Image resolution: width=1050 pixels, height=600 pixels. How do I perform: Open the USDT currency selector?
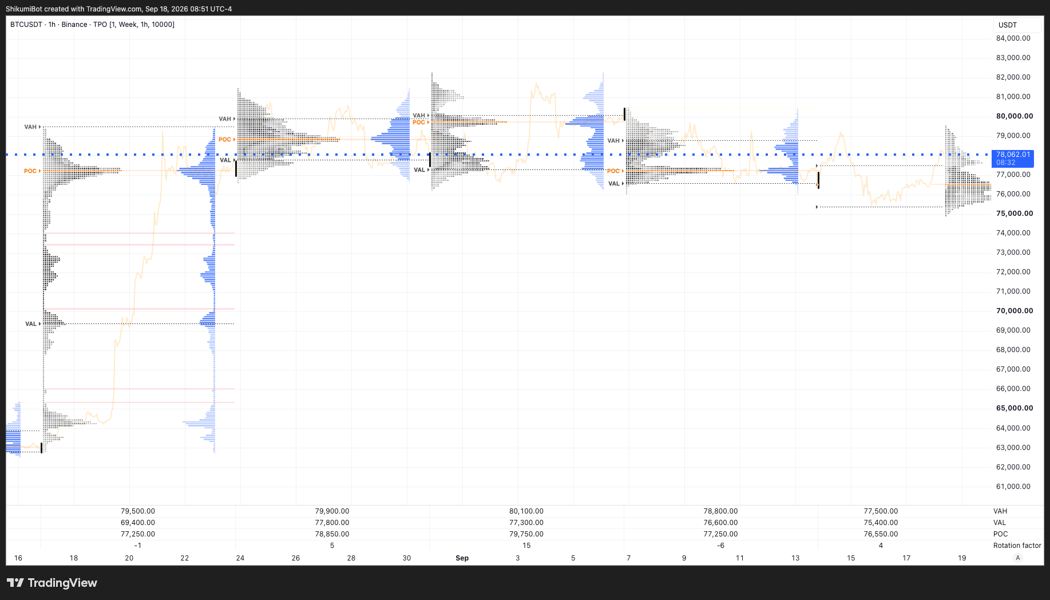coord(1017,25)
